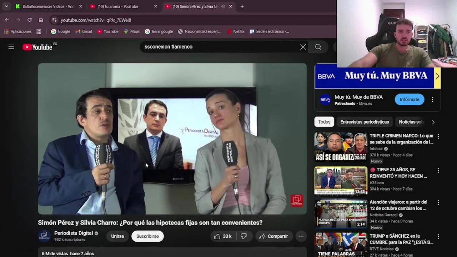The image size is (457, 257).
Task: Open the Netflix bookmark
Action: [236, 31]
